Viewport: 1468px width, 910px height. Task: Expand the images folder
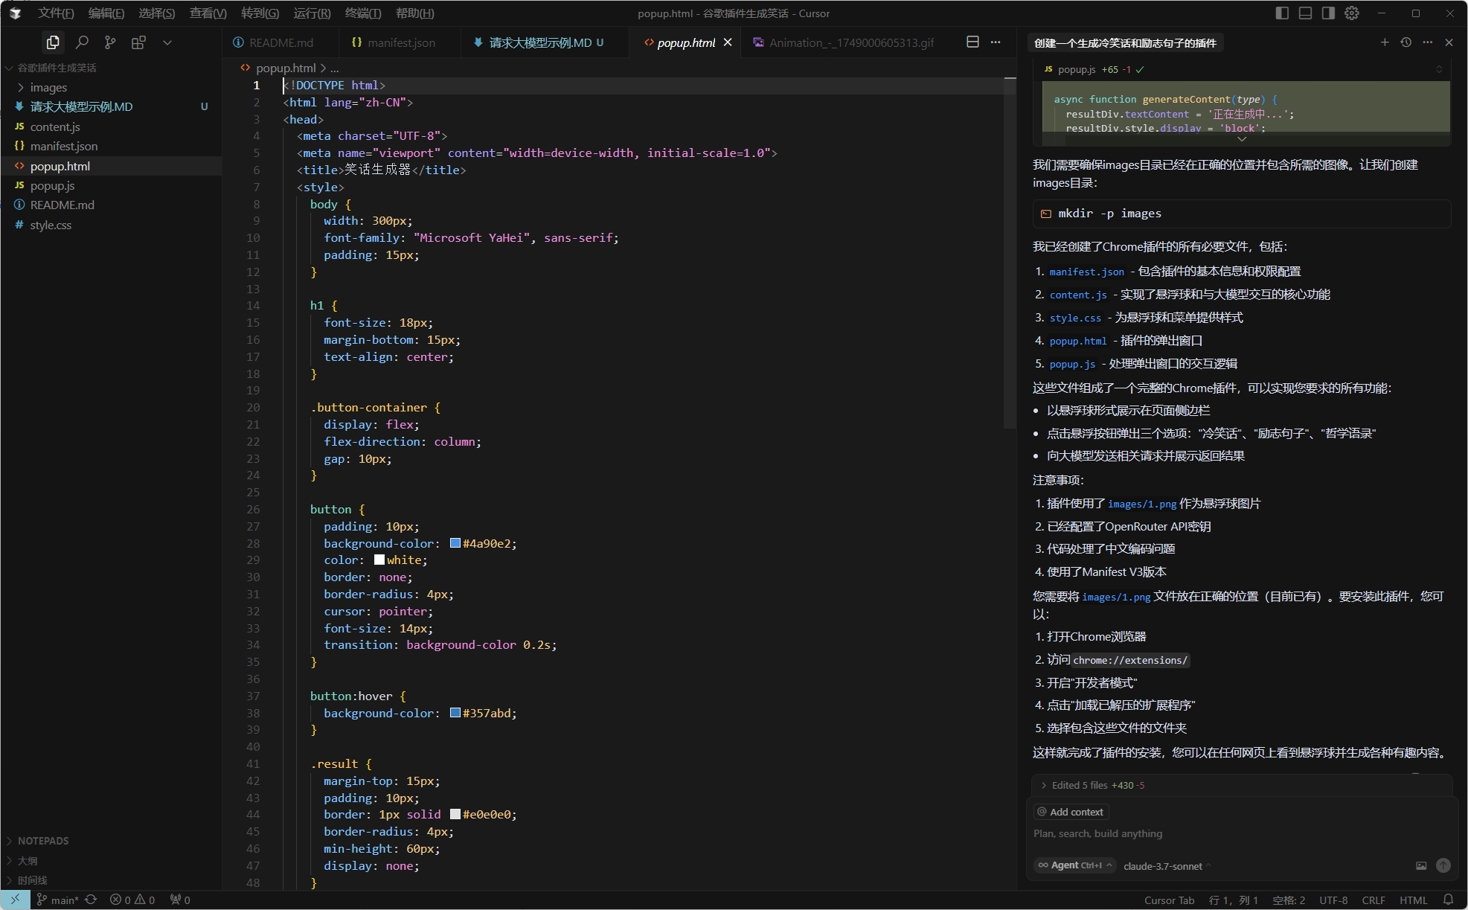tap(48, 87)
